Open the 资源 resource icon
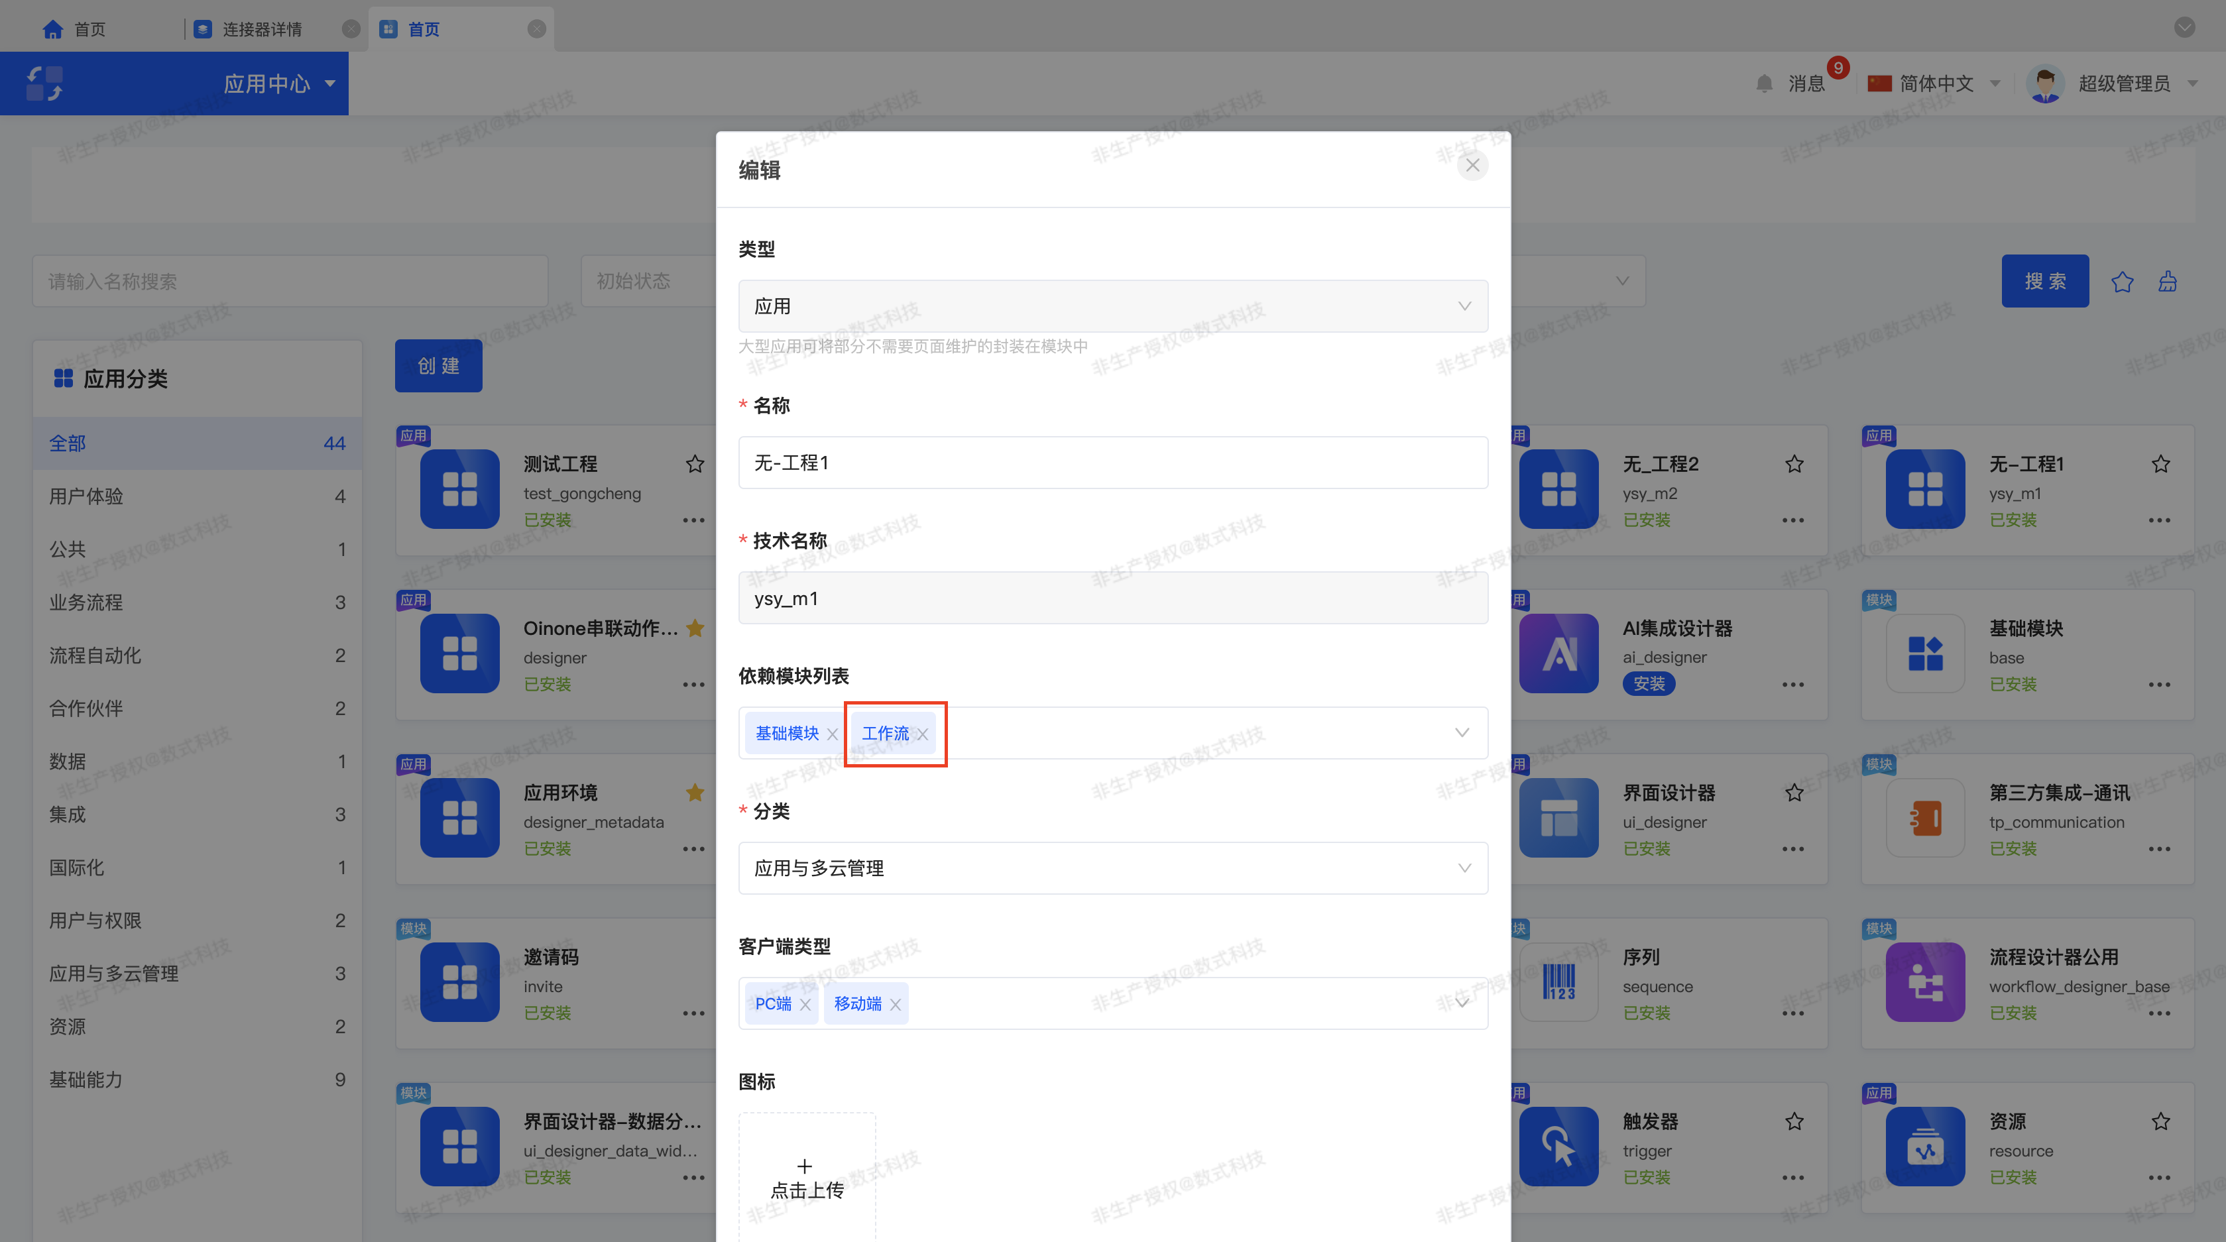Screen dimensions: 2226x1242 click(1925, 1146)
